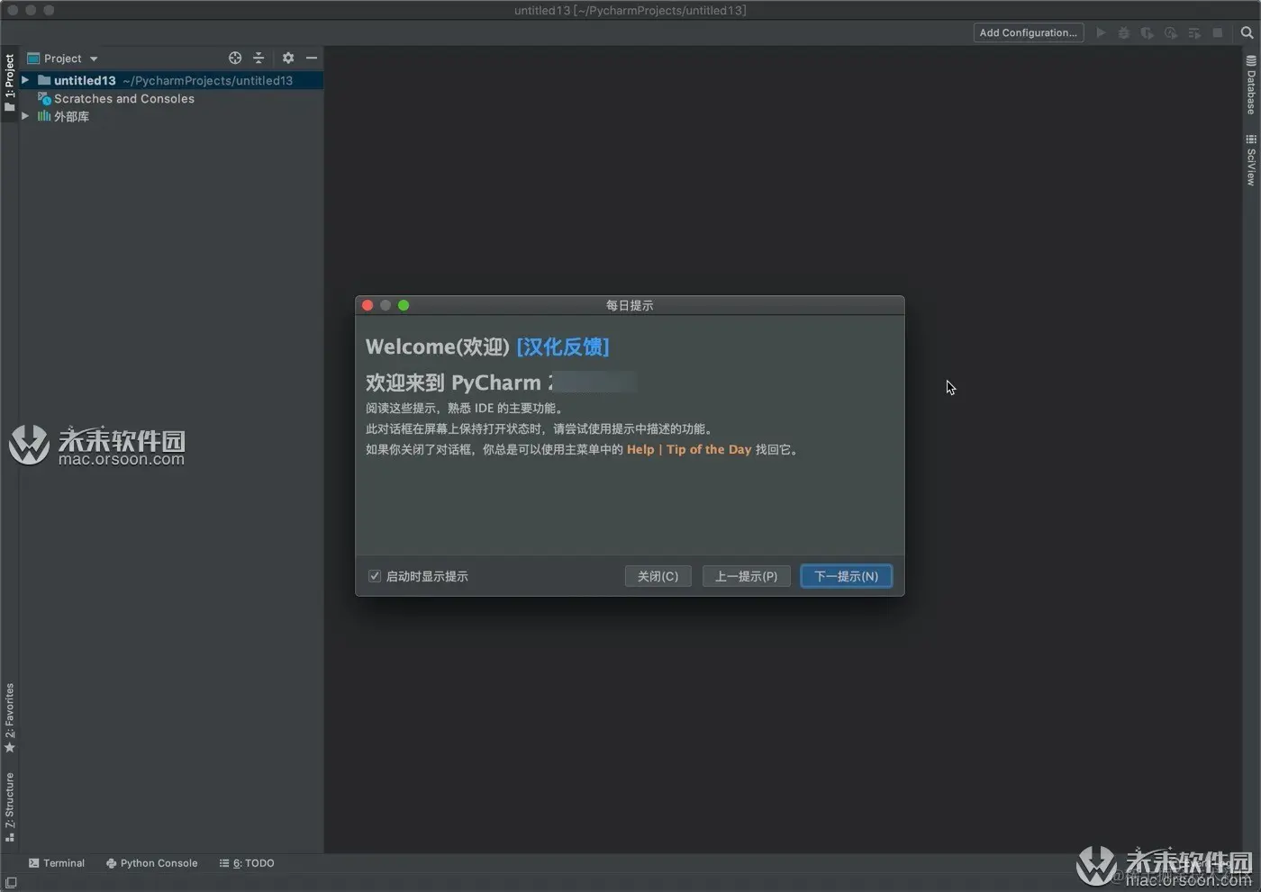
Task: Click the external libraries (外部库) icon
Action: pos(44,116)
